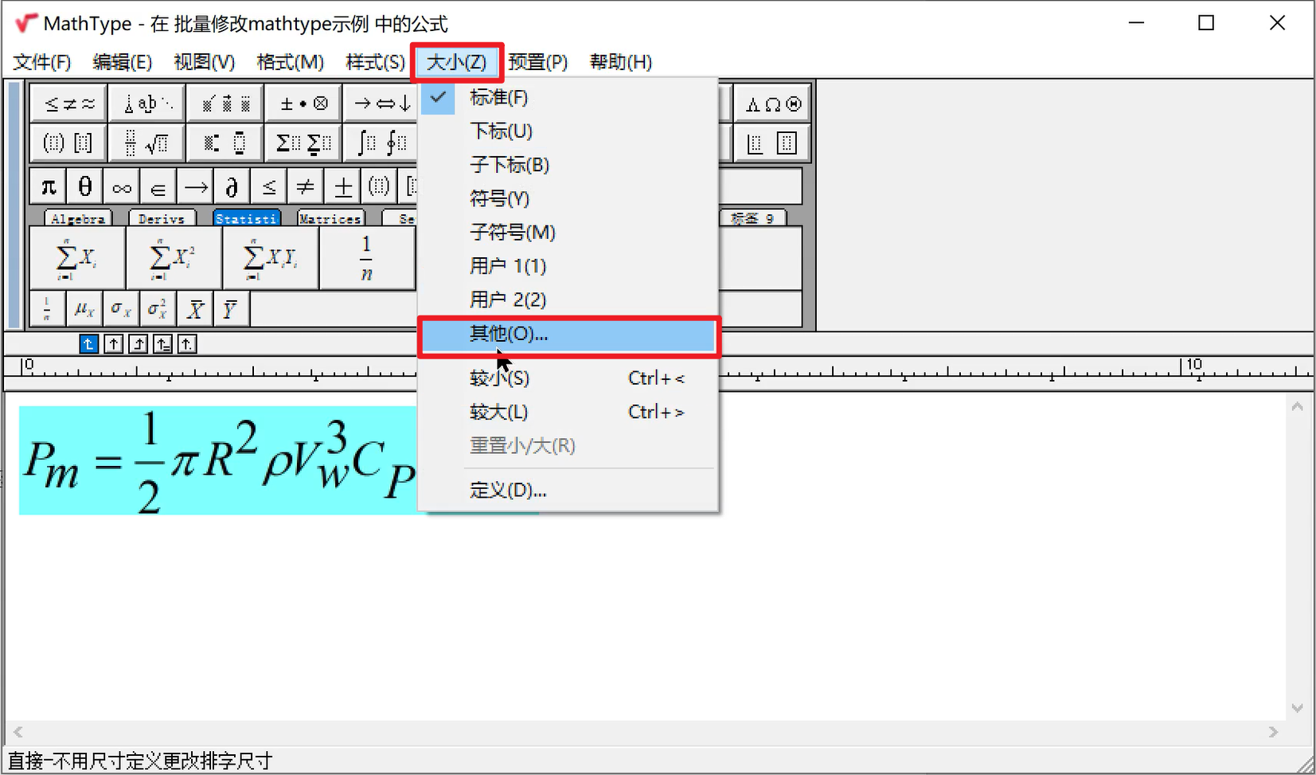Open the 帮助(H) menu

pyautogui.click(x=621, y=62)
